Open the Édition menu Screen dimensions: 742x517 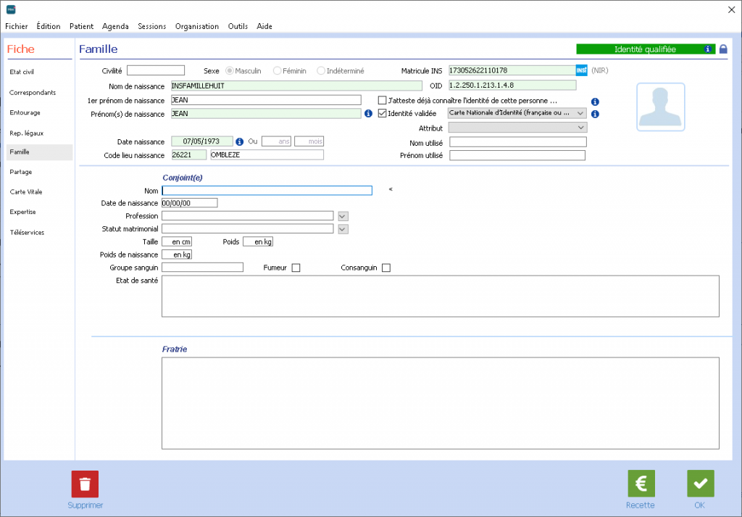coord(49,27)
